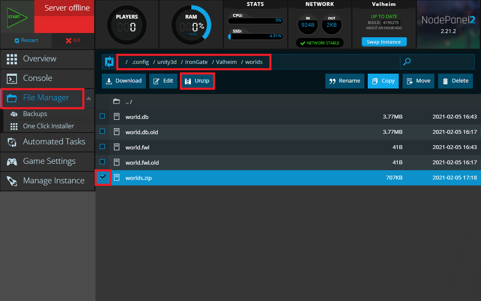The image size is (481, 301).
Task: Navigate to the Valheim path segment
Action: pyautogui.click(x=227, y=62)
